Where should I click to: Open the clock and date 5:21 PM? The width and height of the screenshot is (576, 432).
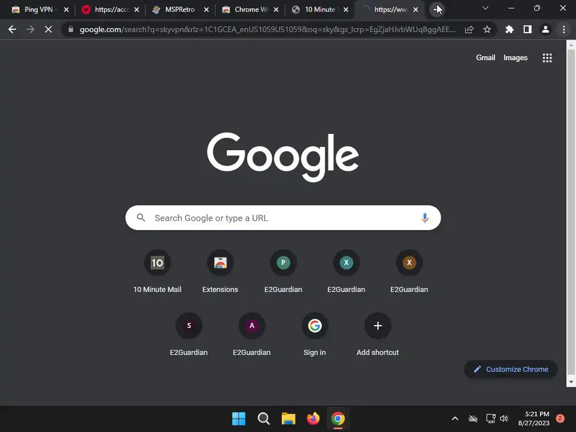point(534,418)
